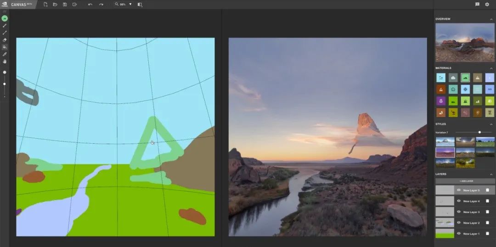Image resolution: width=496 pixels, height=247 pixels.
Task: Choose the Paint Bucket fill tool
Action: click(5, 47)
